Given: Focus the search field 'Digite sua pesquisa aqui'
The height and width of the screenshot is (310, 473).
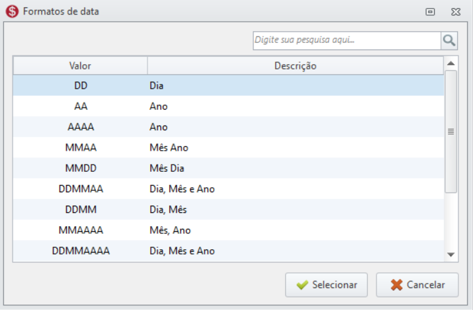Looking at the screenshot, I should [x=346, y=40].
